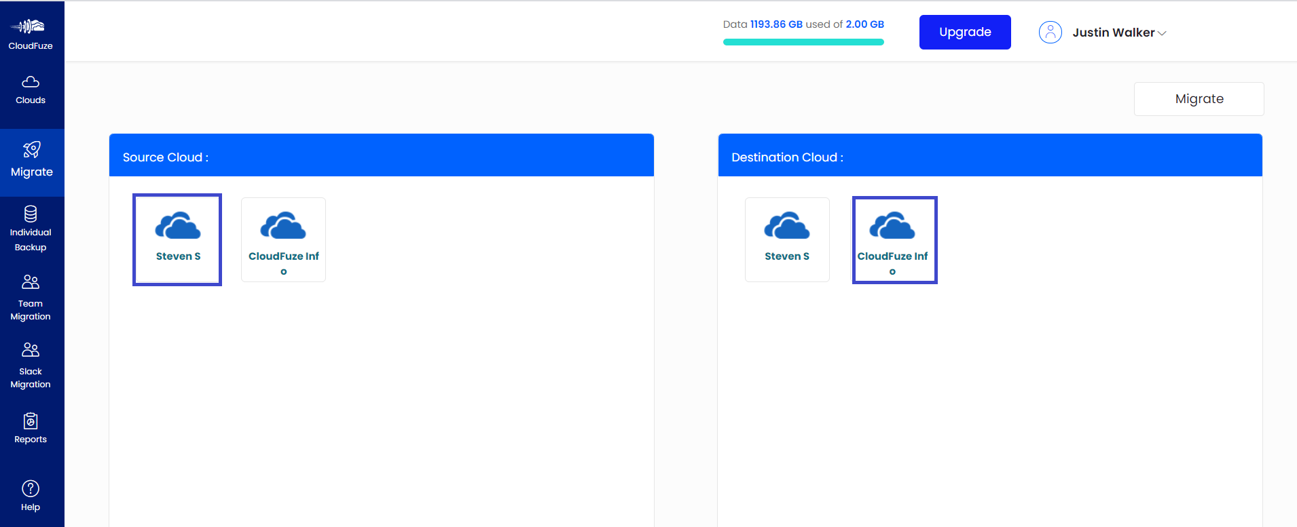Click the user profile avatar icon
Image resolution: width=1297 pixels, height=527 pixels.
(1050, 32)
